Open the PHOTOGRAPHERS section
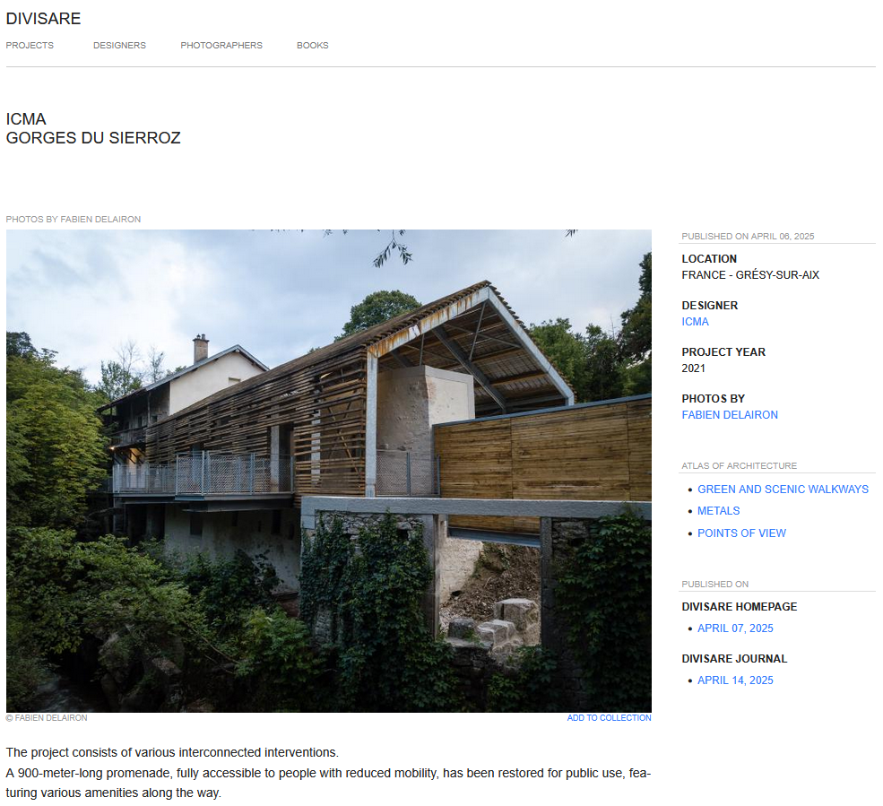This screenshot has height=806, width=883. tap(221, 45)
